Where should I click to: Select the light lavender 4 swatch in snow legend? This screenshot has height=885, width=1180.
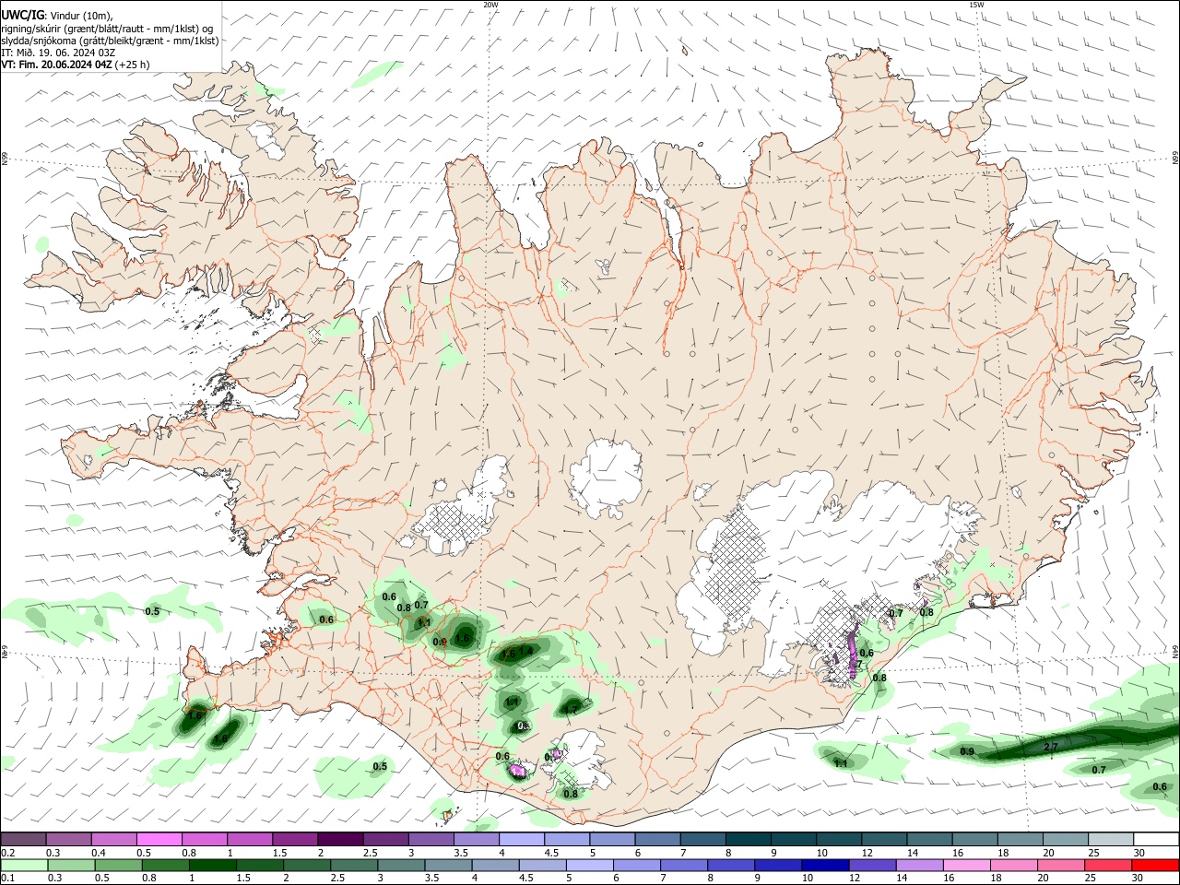pos(520,840)
